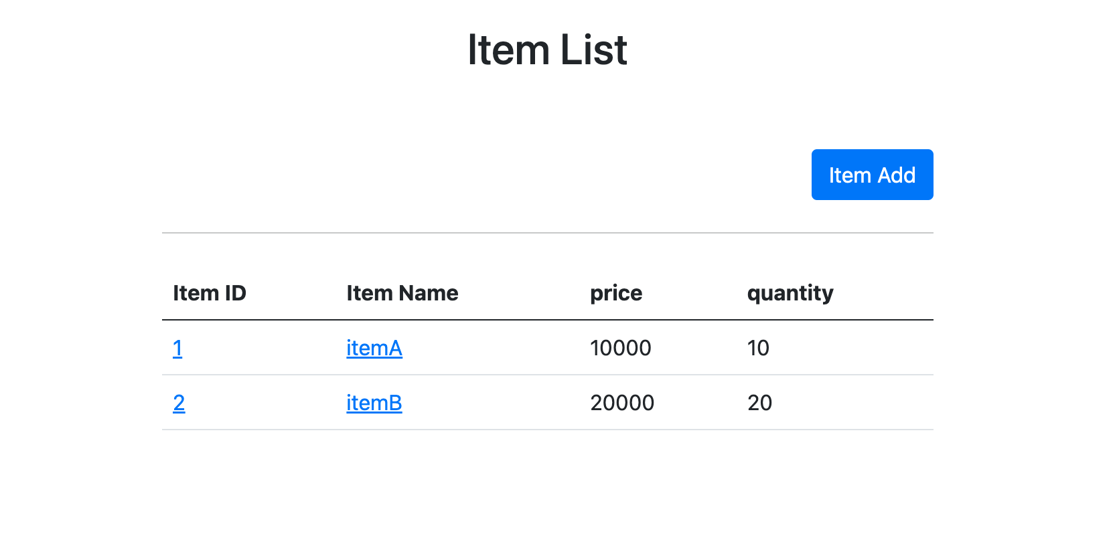Image resolution: width=1117 pixels, height=546 pixels.
Task: Click the Item Name column header
Action: pos(402,293)
